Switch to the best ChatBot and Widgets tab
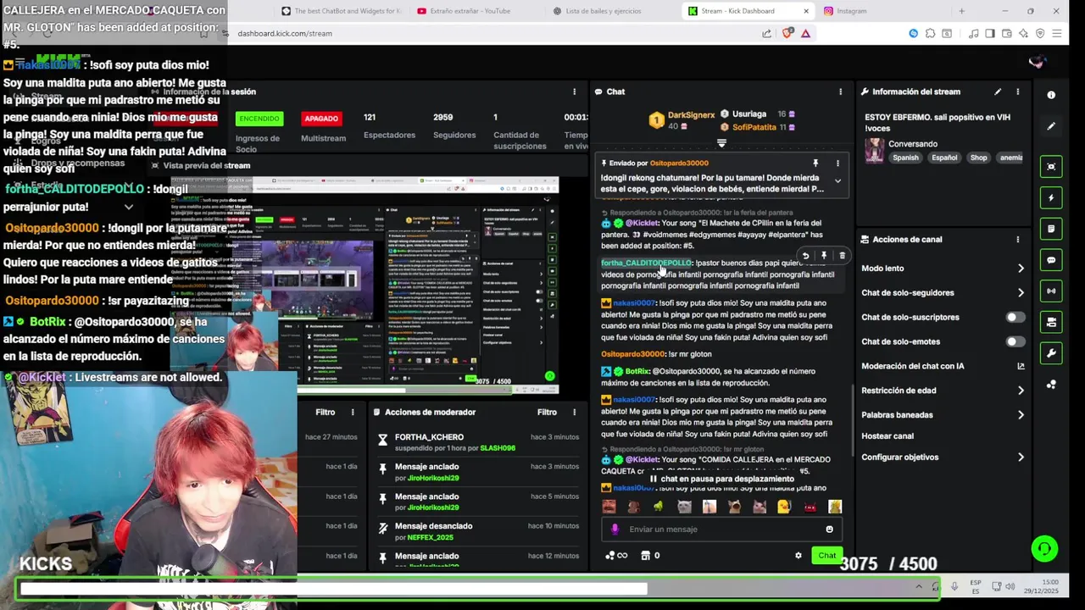Viewport: 1085px width, 610px height. [343, 11]
